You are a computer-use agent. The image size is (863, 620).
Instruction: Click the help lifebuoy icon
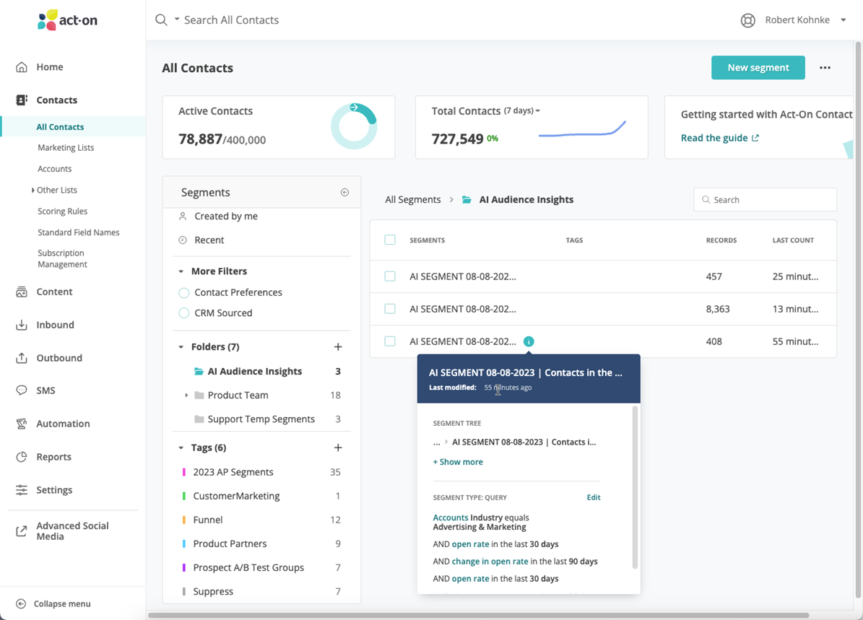point(747,20)
